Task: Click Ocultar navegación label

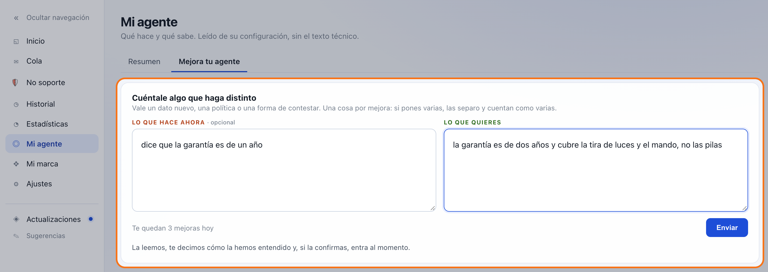Action: pyautogui.click(x=58, y=18)
